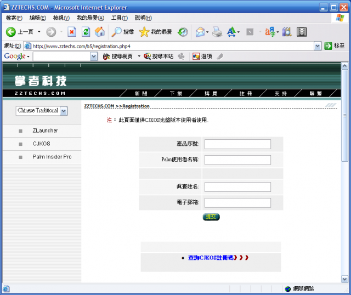Click the language encoding 'a字' icon
351x295 pixels.
tap(270, 32)
